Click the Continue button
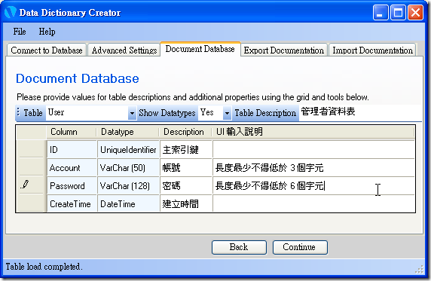The image size is (431, 281). click(300, 247)
